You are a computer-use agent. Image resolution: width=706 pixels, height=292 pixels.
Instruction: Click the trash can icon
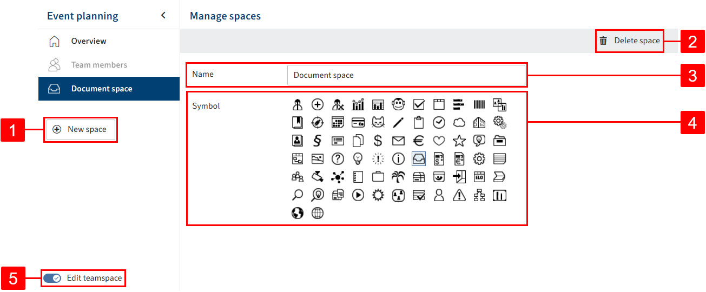coord(603,41)
